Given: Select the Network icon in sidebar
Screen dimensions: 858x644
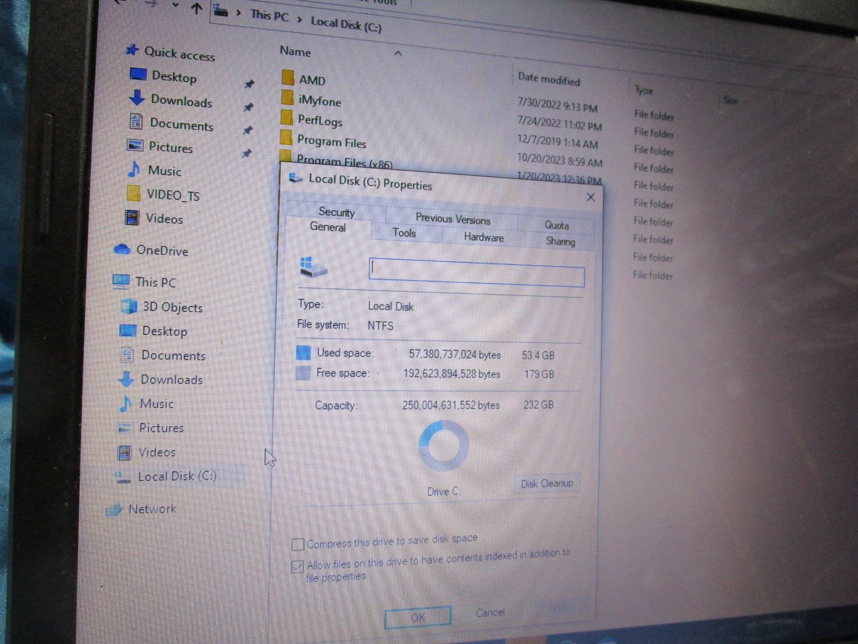Looking at the screenshot, I should click(x=114, y=509).
